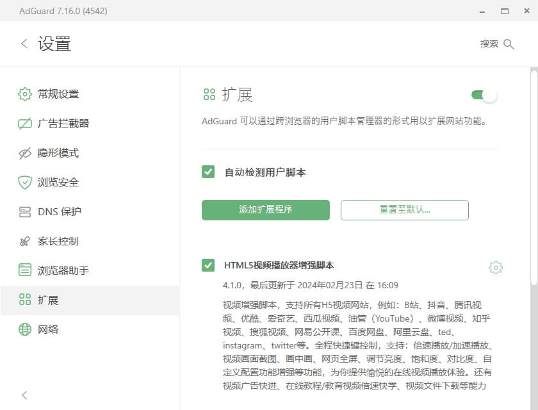This screenshot has width=538, height=410.
Task: Switch to 浏览安全 settings
Action: 90,183
